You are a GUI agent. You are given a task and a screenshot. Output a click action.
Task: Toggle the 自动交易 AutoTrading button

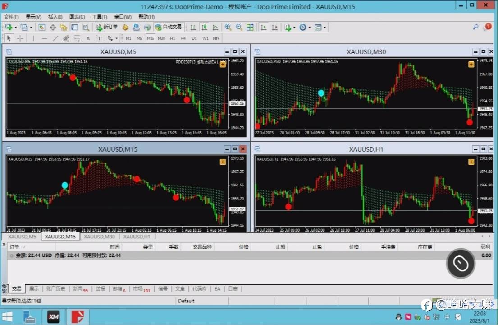[169, 27]
